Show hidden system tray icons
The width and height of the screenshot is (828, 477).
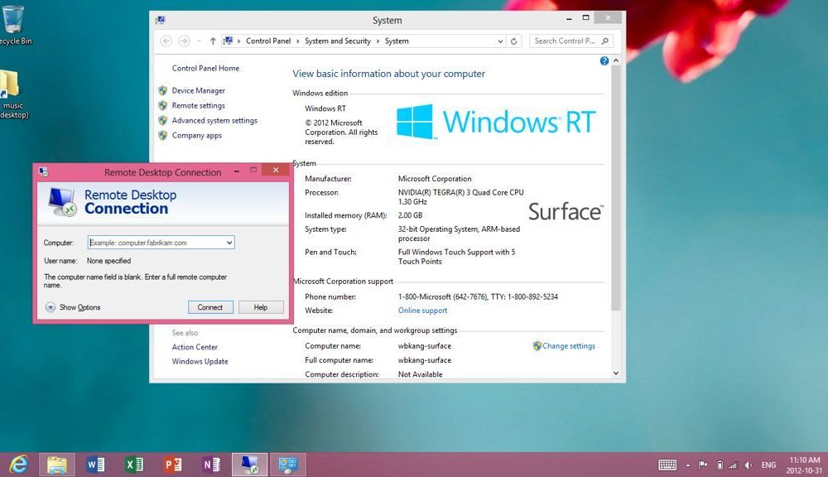pyautogui.click(x=688, y=465)
